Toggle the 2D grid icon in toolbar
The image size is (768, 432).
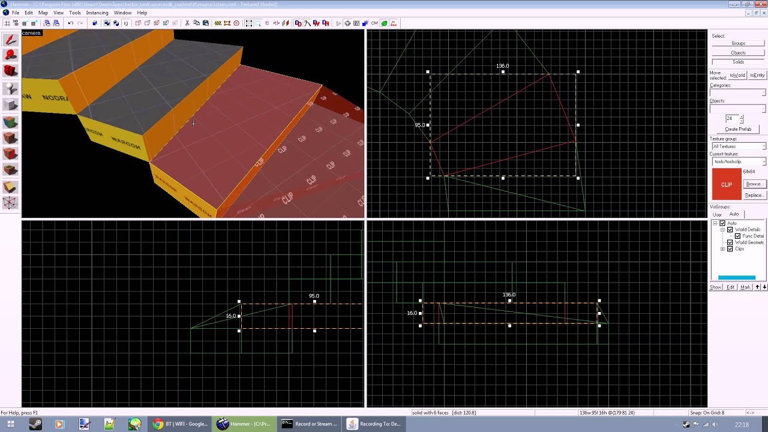7,23
